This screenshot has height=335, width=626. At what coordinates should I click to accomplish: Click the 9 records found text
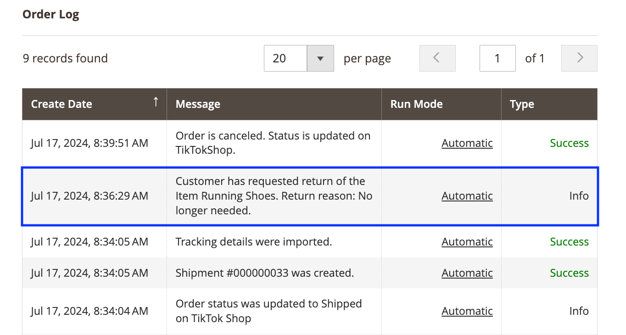[x=65, y=58]
